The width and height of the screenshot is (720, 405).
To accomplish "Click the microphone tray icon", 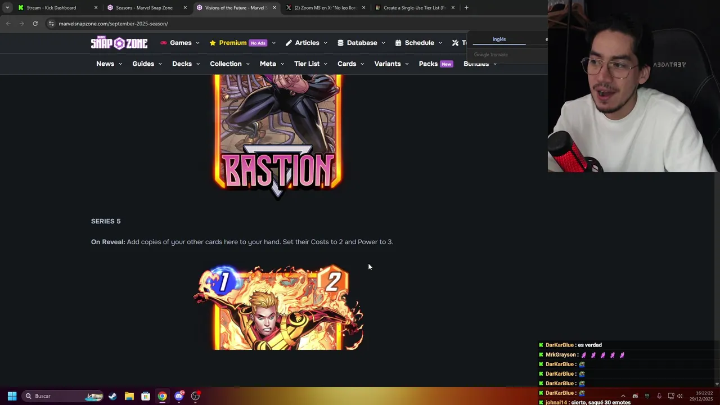I will [659, 396].
